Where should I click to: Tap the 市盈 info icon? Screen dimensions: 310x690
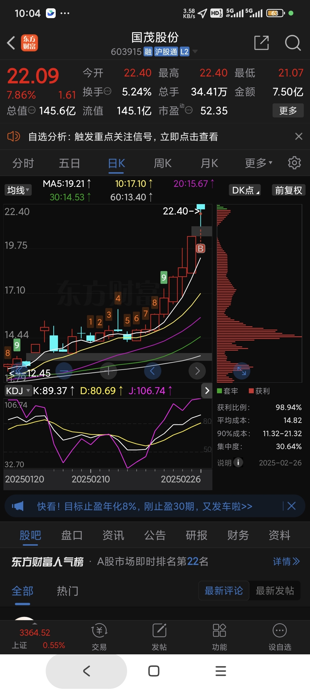click(189, 110)
